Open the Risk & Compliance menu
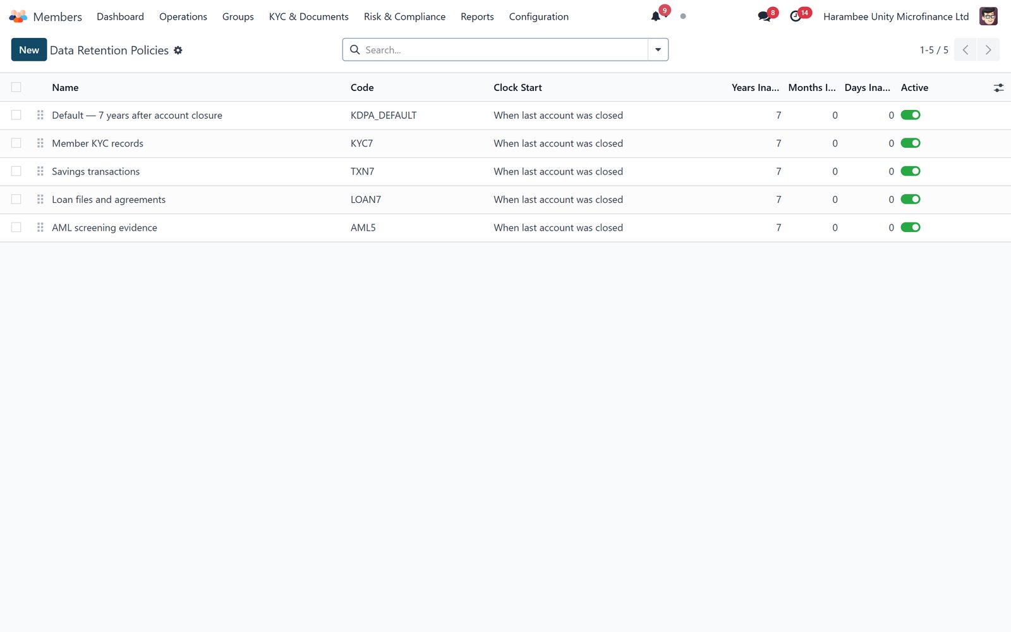 point(404,16)
